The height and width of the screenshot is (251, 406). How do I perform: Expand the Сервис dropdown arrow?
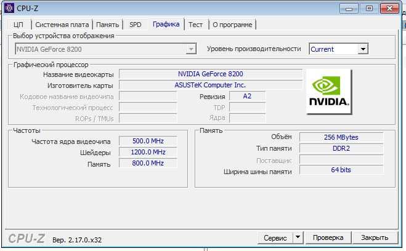point(298,237)
